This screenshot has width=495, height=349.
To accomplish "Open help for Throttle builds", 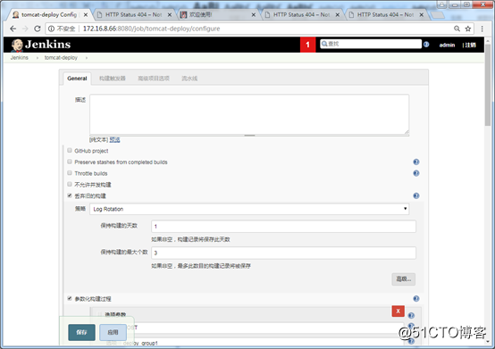I will [416, 173].
